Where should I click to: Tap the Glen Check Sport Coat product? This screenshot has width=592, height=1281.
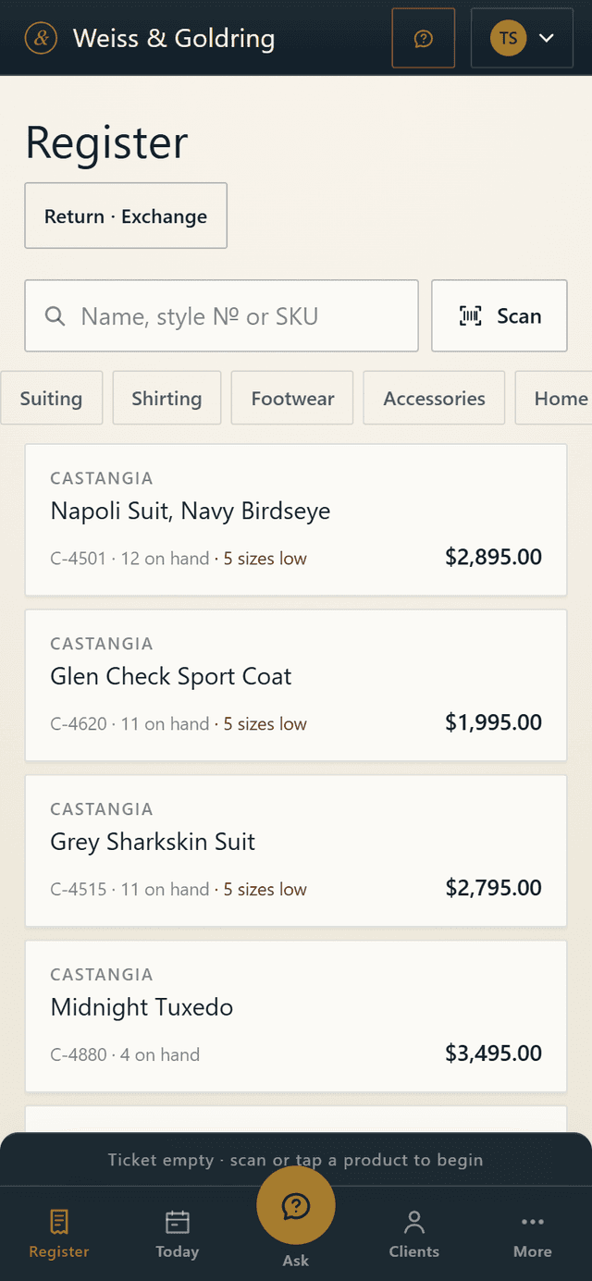point(296,685)
